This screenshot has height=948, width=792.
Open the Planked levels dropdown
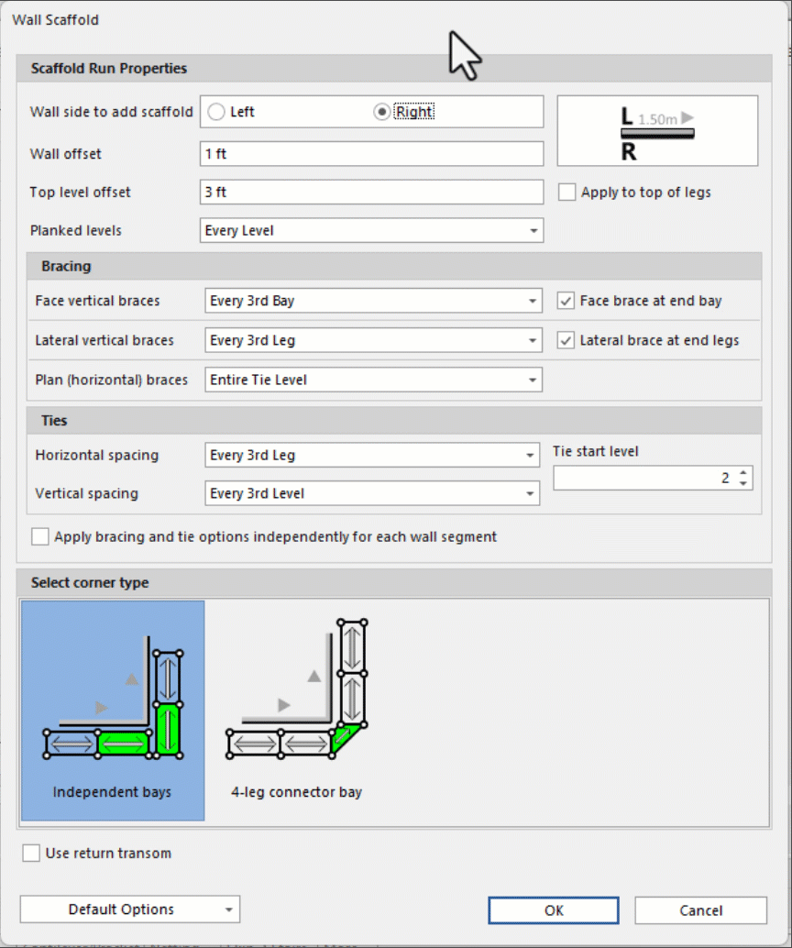(371, 231)
